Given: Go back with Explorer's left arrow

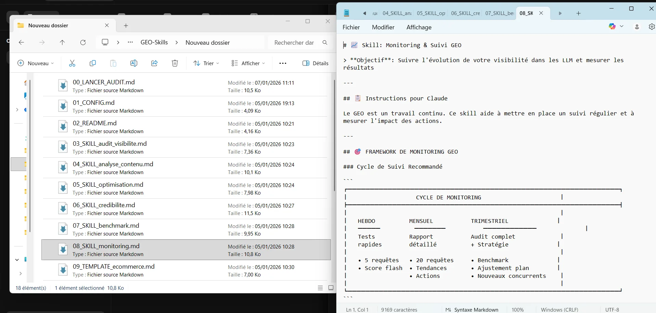Looking at the screenshot, I should pos(21,43).
